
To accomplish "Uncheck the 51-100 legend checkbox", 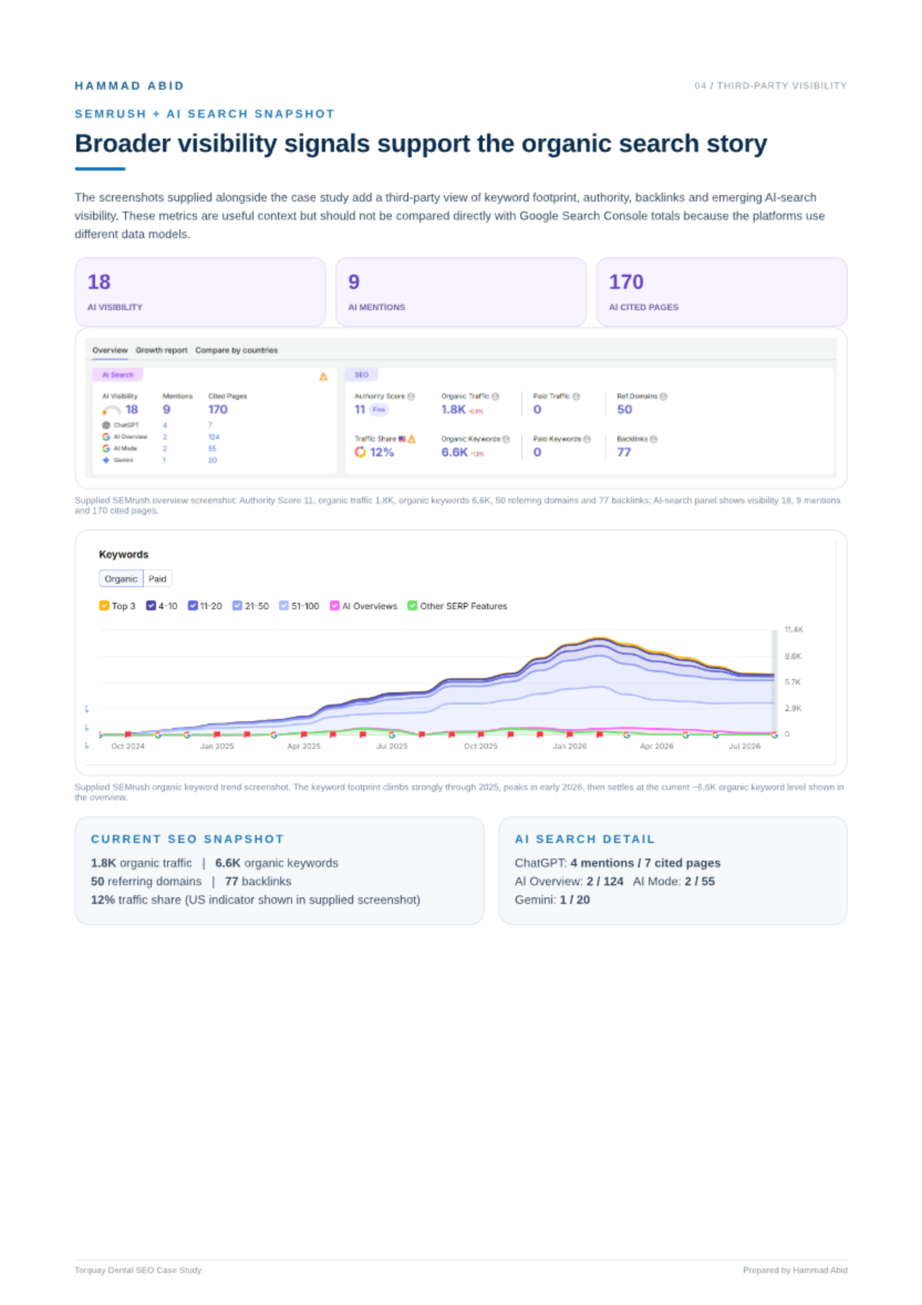I will click(x=284, y=605).
